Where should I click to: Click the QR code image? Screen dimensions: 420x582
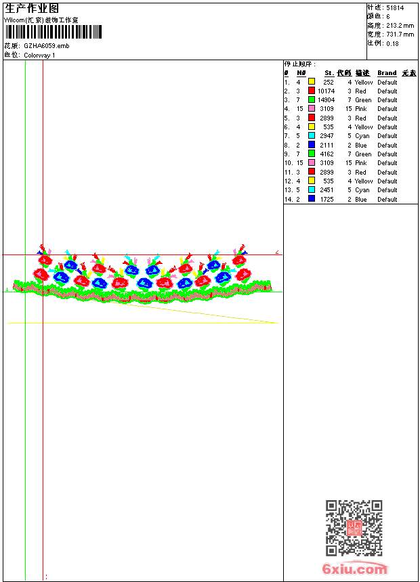coord(354,528)
